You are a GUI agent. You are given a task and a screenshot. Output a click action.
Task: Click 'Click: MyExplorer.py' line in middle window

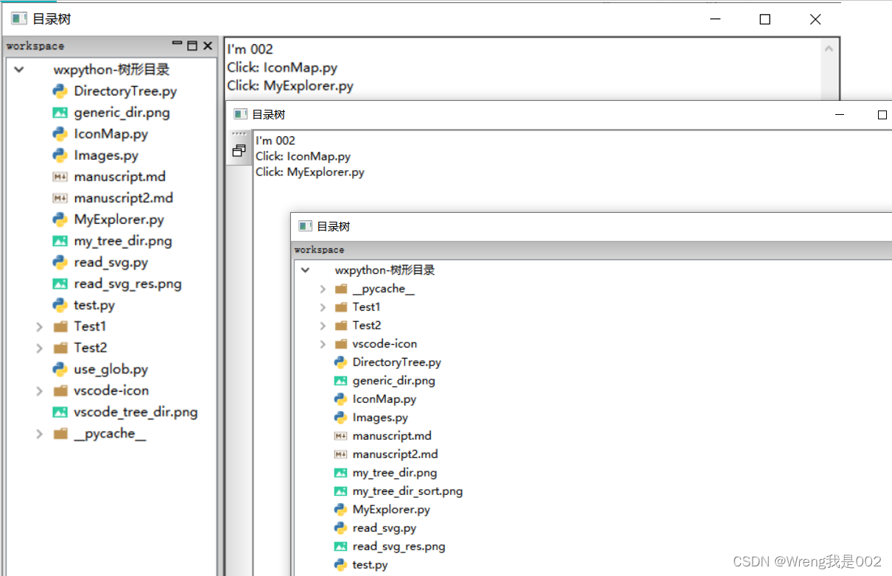click(310, 172)
